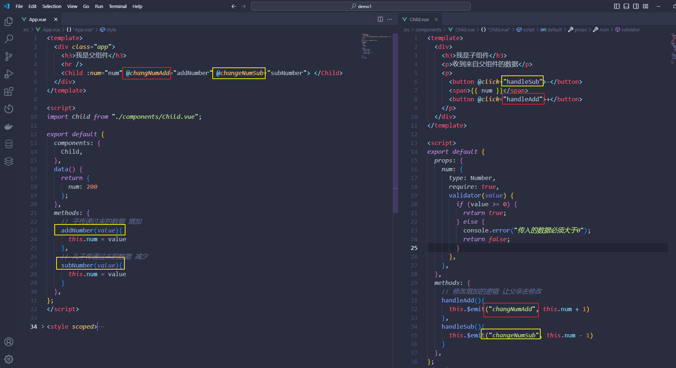Open the Docker view in activity bar

coord(9,126)
